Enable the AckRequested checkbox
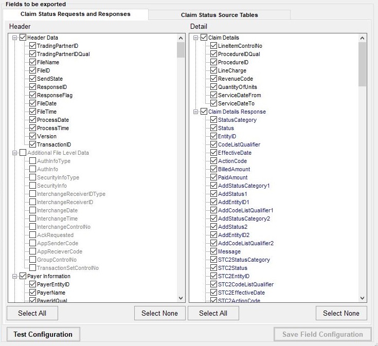The height and width of the screenshot is (346, 378). (32, 235)
